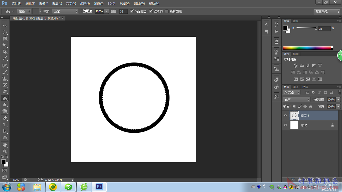Click the tolerance (容差) input field
342x192 pixels.
tap(123, 11)
